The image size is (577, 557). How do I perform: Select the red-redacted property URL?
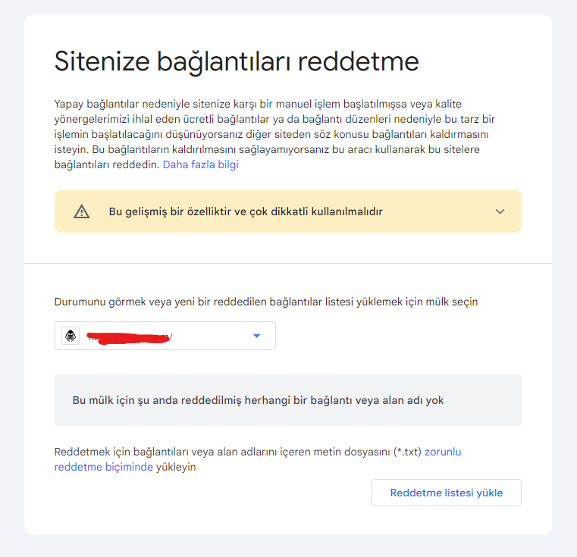[129, 337]
